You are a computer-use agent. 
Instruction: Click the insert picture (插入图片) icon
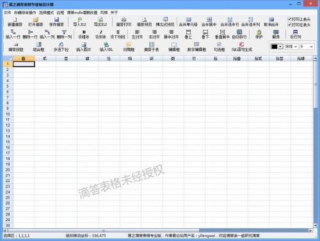coord(84,45)
